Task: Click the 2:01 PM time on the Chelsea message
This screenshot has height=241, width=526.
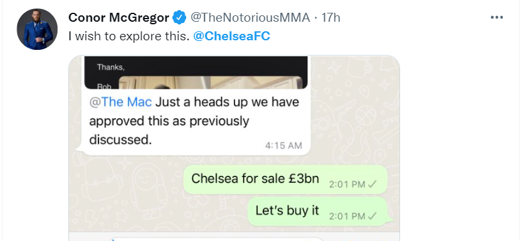Action: point(347,184)
